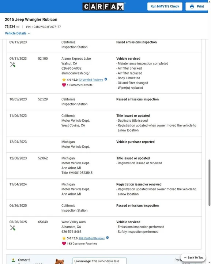Screen dimensions: 211x264
Task: Expand the Vehicle Details dropdown
Action: 17,33
